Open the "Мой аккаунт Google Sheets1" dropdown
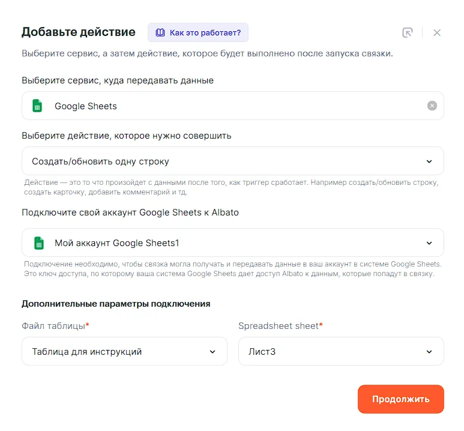Screen dimensions: 464x431 (x=232, y=243)
